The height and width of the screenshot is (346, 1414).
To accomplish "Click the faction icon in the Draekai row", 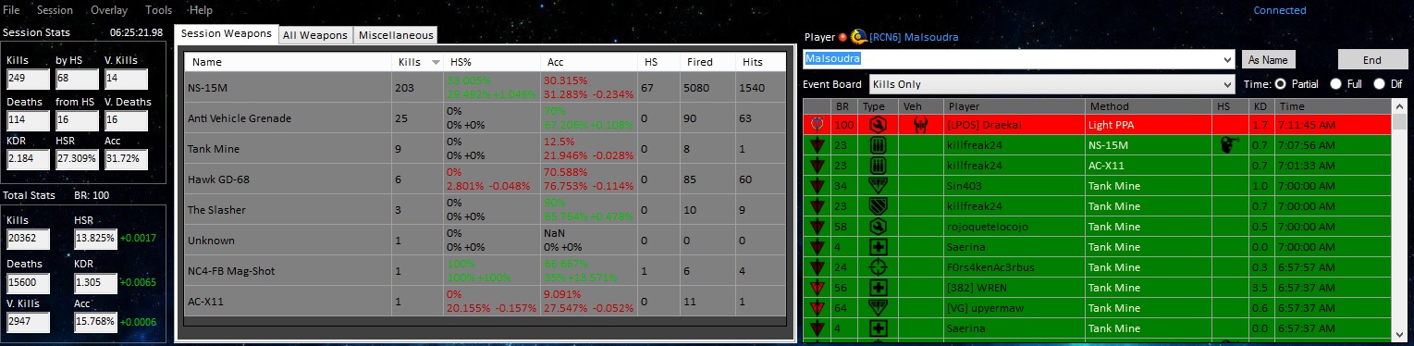I will click(x=816, y=124).
